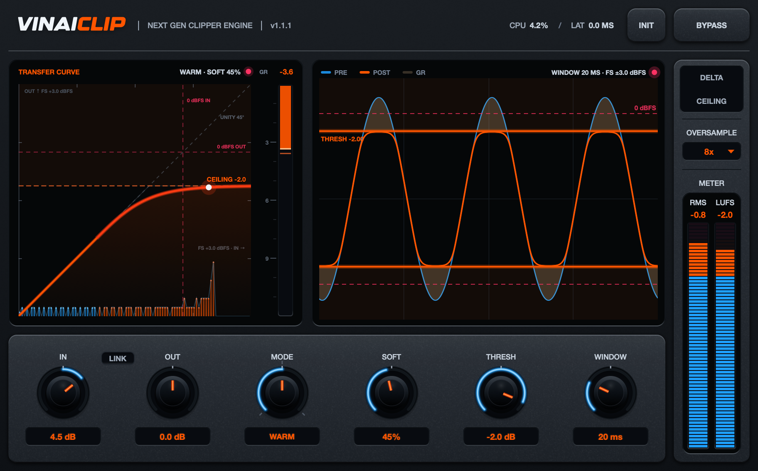Click the METER section heading

[x=711, y=183]
